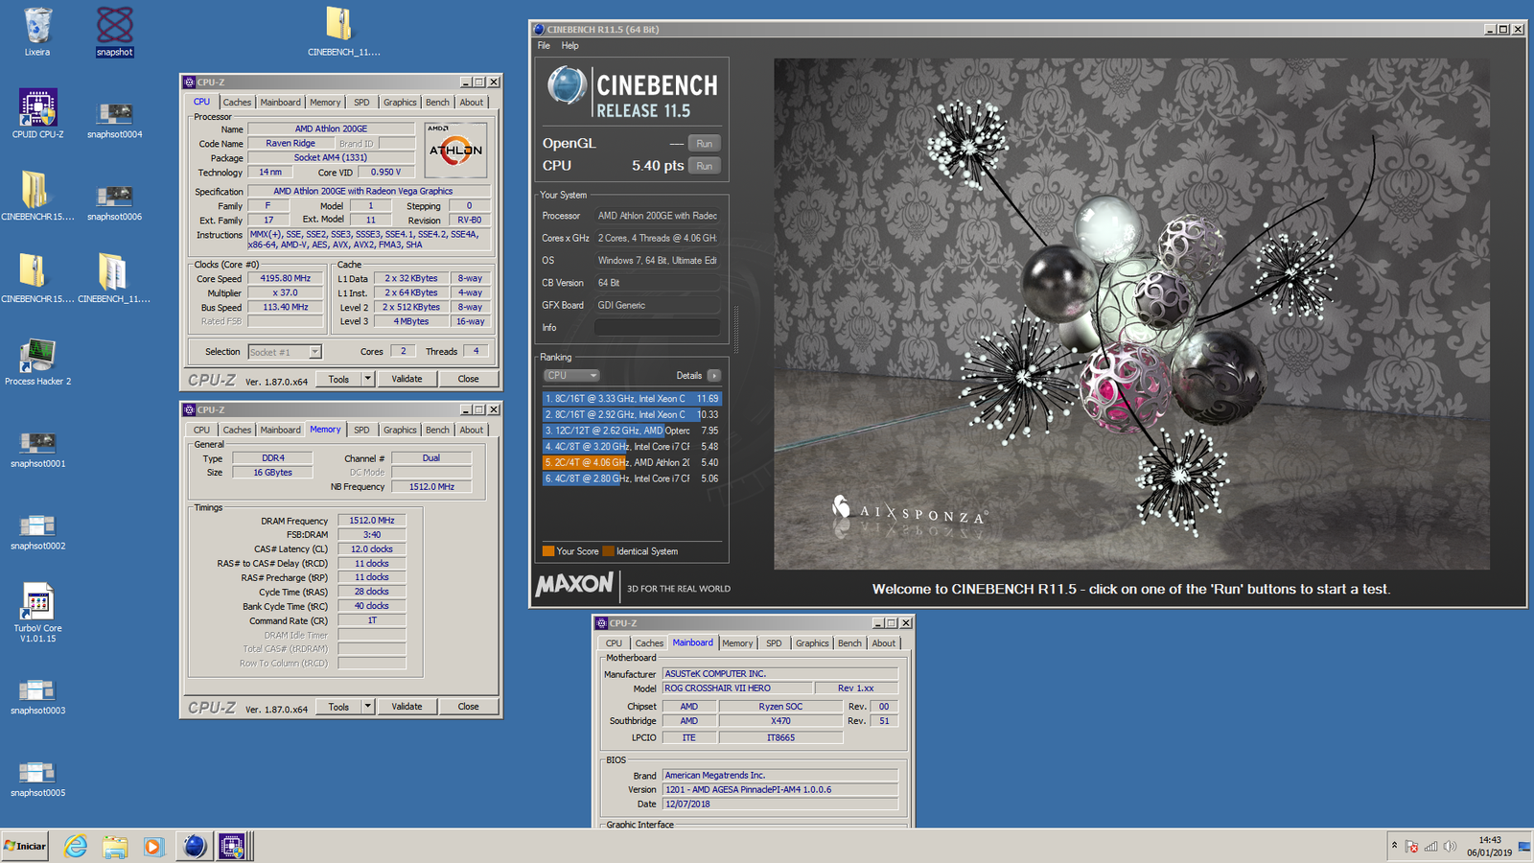Launch Internet Explorer from the taskbar
1534x863 pixels.
click(76, 847)
